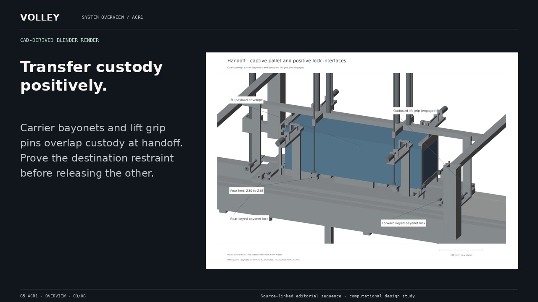Click the 'Outboard lift grip (engaged)' callout
Viewport: 538px width, 302px height.
coord(415,111)
